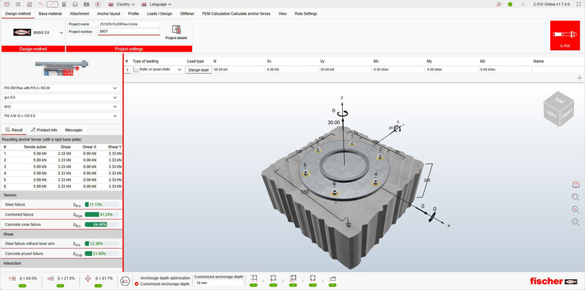Click the Project number input field
This screenshot has height=290, width=585.
[x=129, y=31]
